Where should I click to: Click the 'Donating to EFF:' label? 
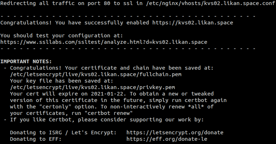pos(36,139)
